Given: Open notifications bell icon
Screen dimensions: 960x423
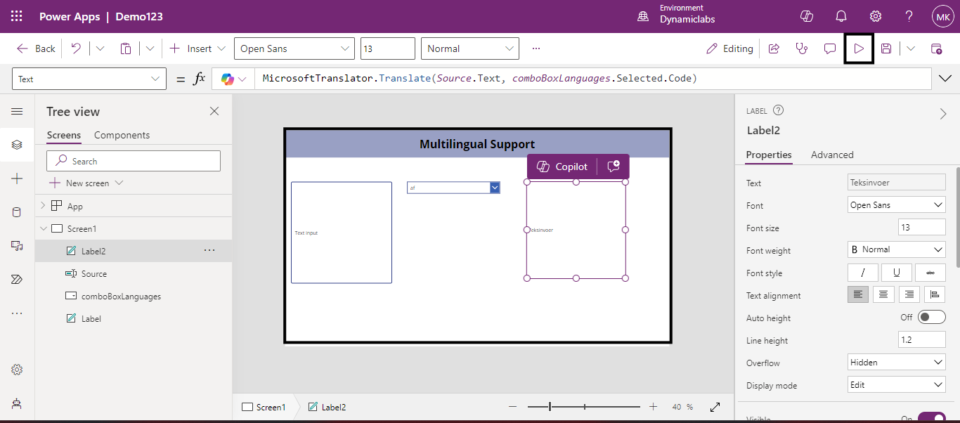Looking at the screenshot, I should pyautogui.click(x=841, y=16).
